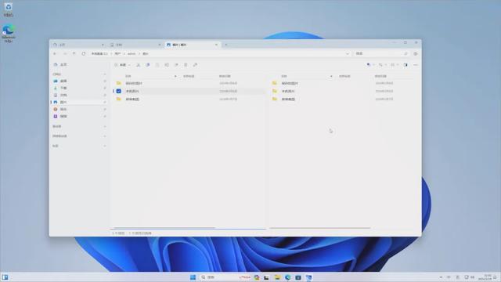Open the settings gear beside the search box
Viewport: 501px width, 282px height.
(416, 54)
